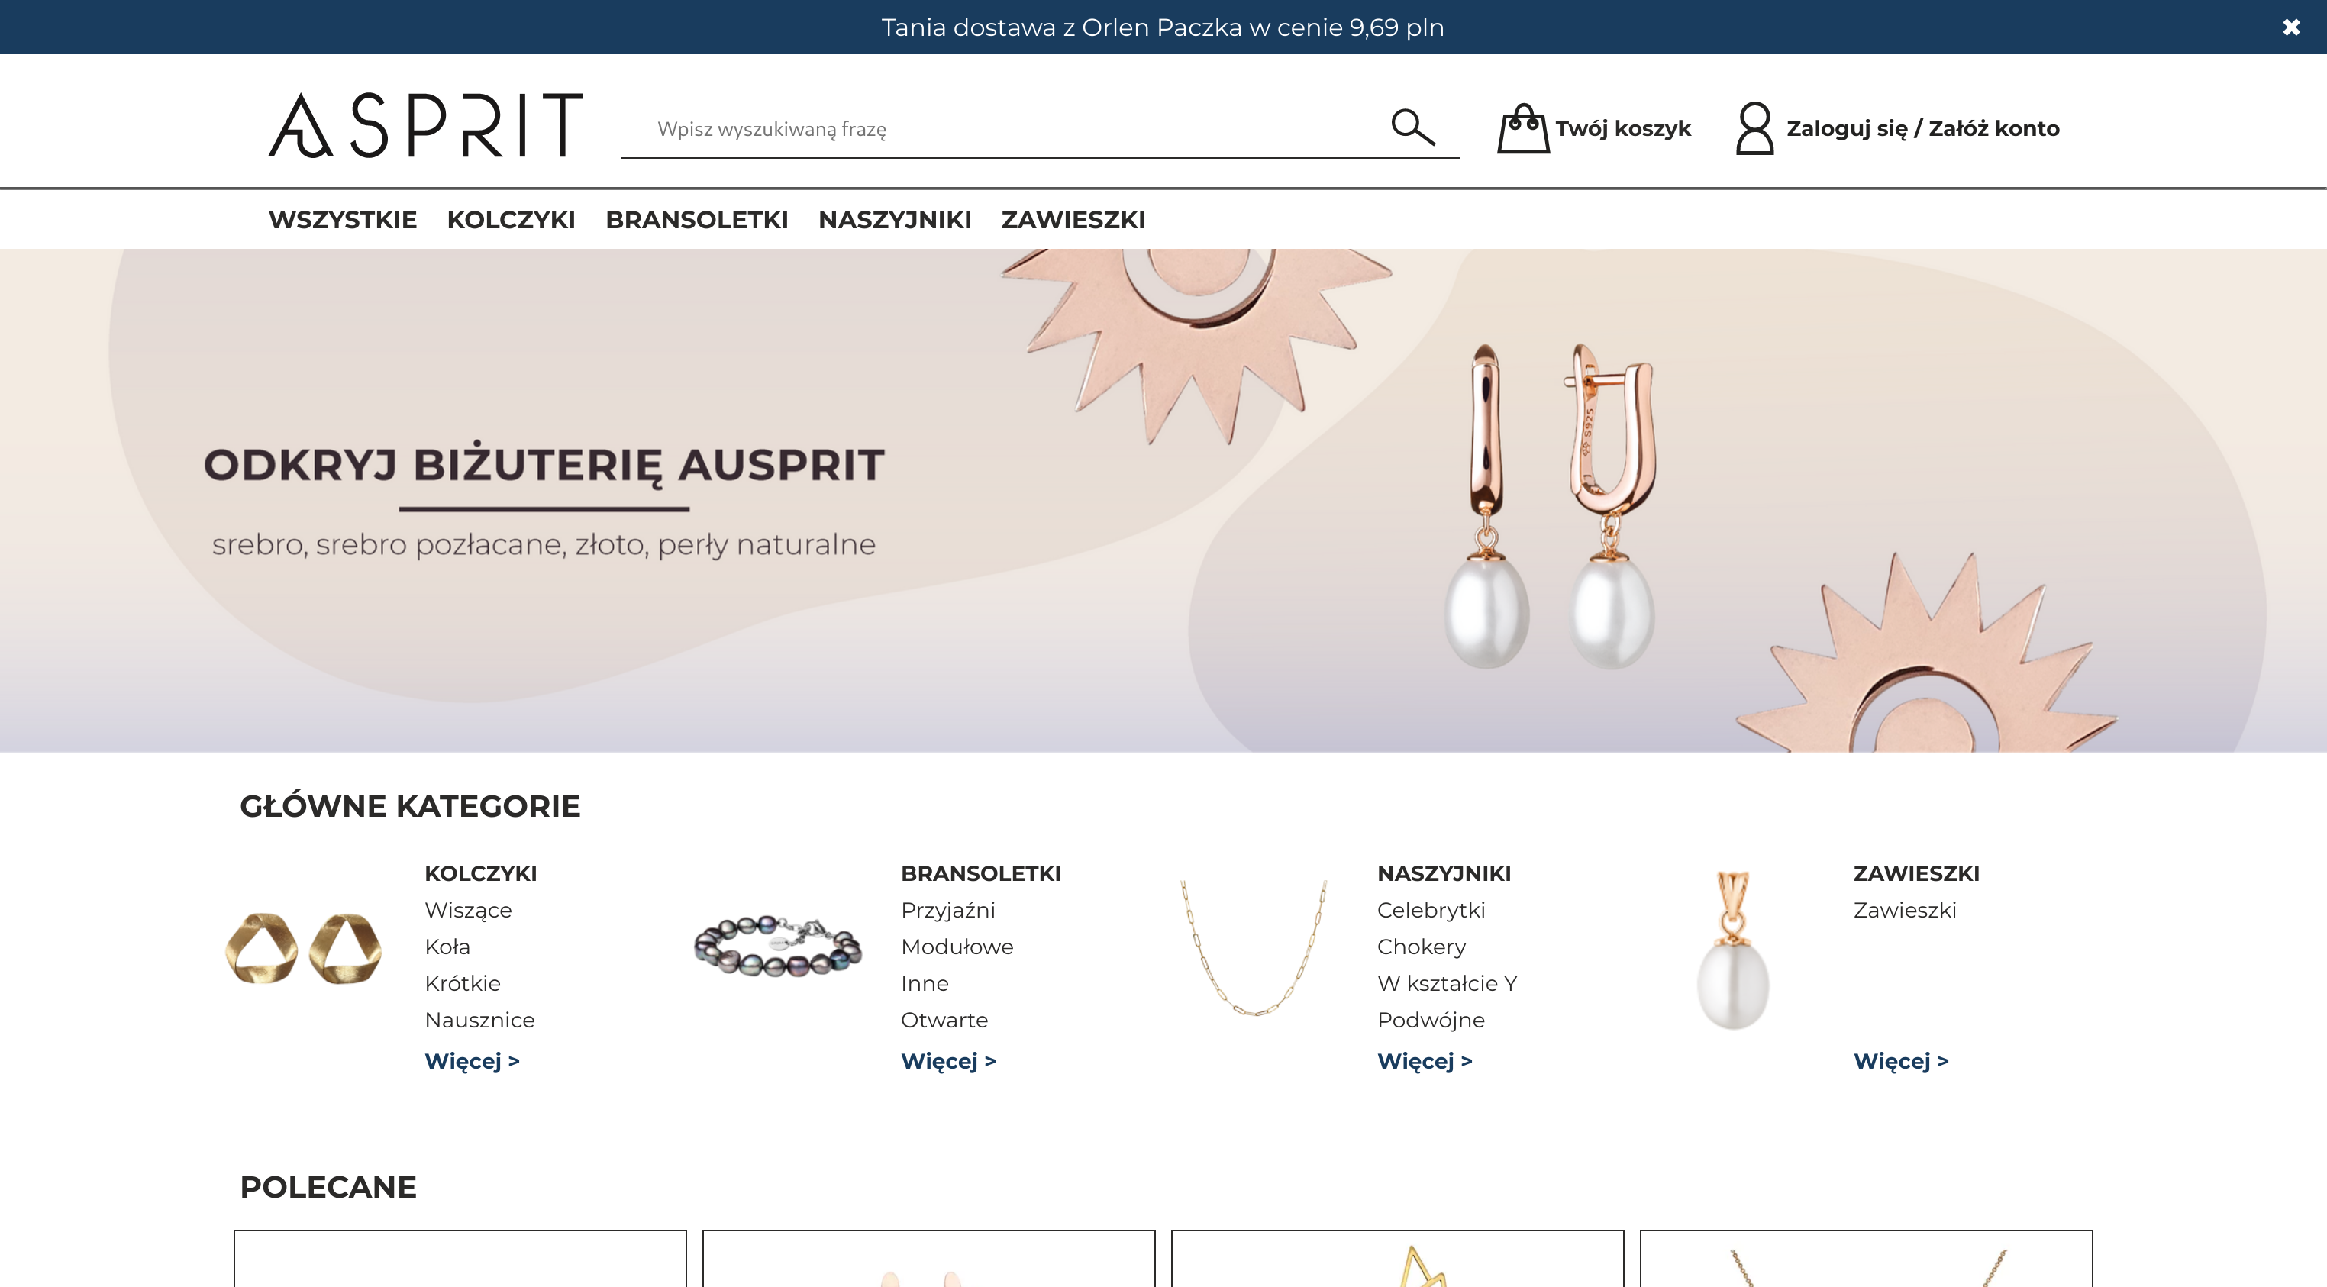The height and width of the screenshot is (1287, 2327).
Task: Click the dark pearl bracelet thumbnail
Action: tap(778, 946)
